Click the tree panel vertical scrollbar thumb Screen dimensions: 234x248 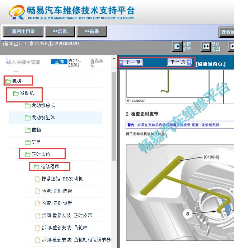tap(114, 116)
